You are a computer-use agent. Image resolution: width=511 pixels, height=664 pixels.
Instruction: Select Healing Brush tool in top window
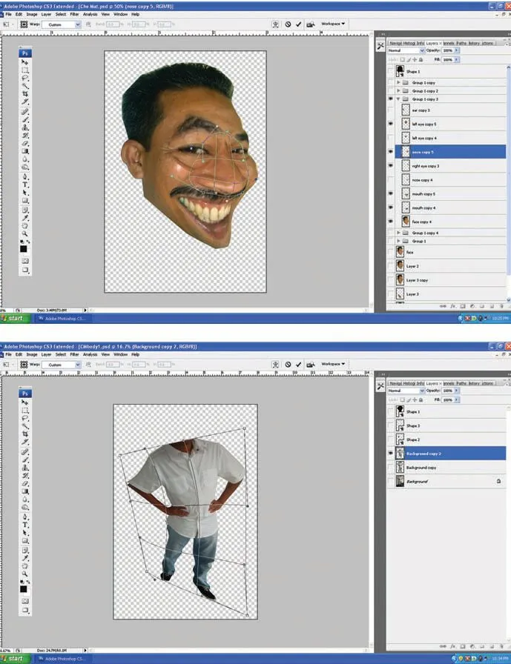(25, 111)
